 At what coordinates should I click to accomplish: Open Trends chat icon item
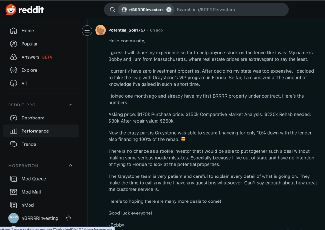[13, 144]
